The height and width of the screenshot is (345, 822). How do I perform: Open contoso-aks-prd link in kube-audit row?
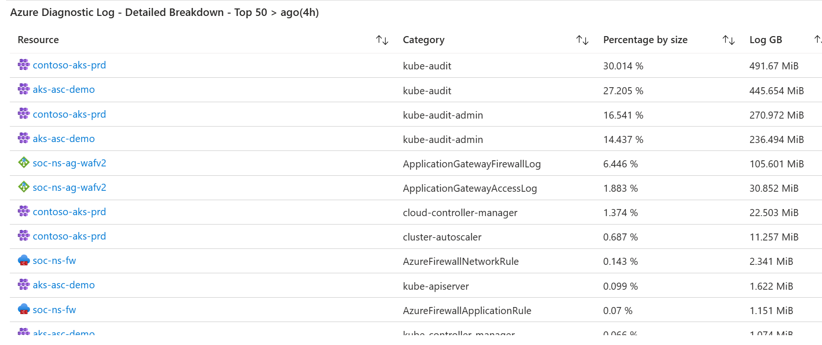tap(69, 65)
